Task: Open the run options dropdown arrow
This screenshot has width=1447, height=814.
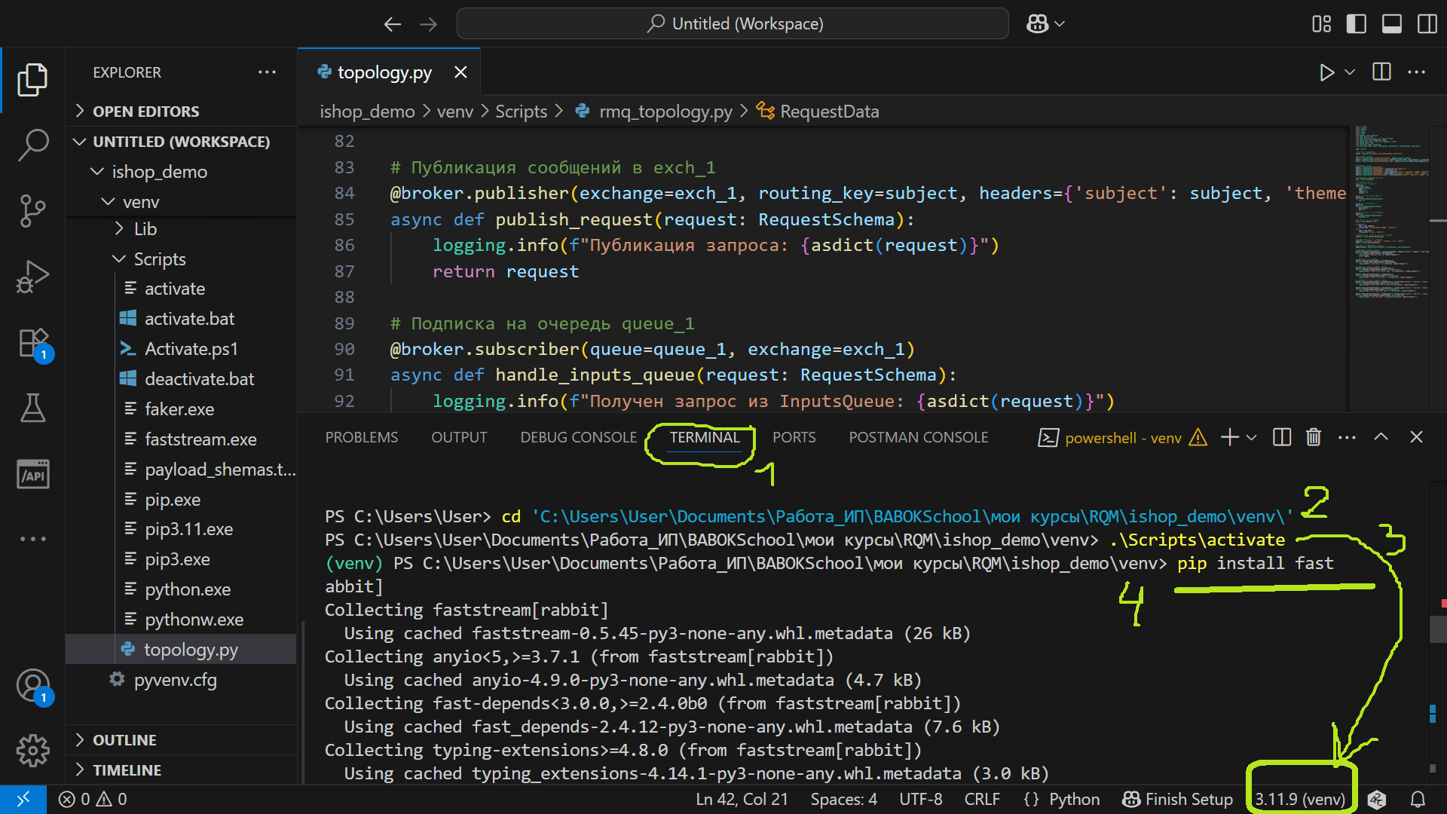Action: (1350, 72)
